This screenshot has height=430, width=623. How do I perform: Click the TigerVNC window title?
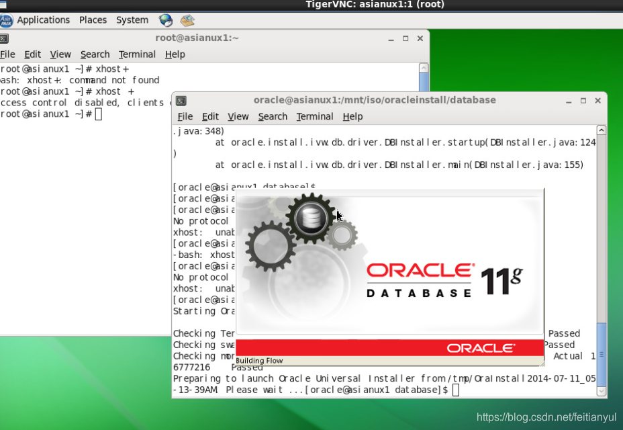coord(375,5)
